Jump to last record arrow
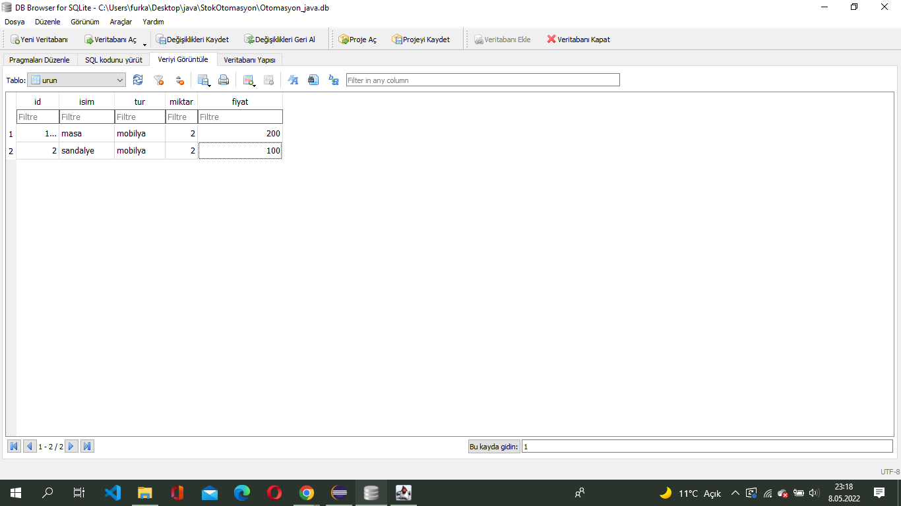 point(87,446)
